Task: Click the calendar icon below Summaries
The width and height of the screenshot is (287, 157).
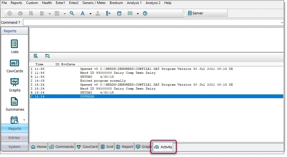Action: pos(14,120)
